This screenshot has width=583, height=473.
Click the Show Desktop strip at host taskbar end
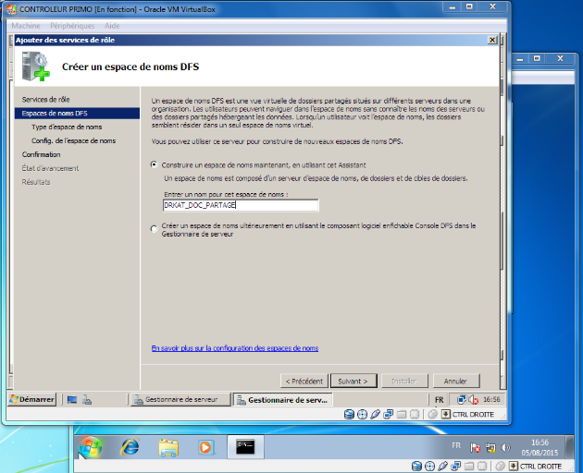click(570, 448)
